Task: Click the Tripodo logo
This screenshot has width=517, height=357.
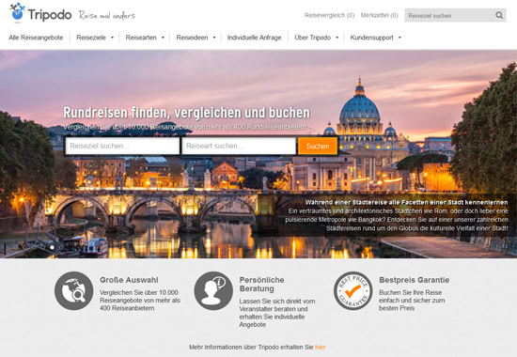Action: pyautogui.click(x=40, y=13)
